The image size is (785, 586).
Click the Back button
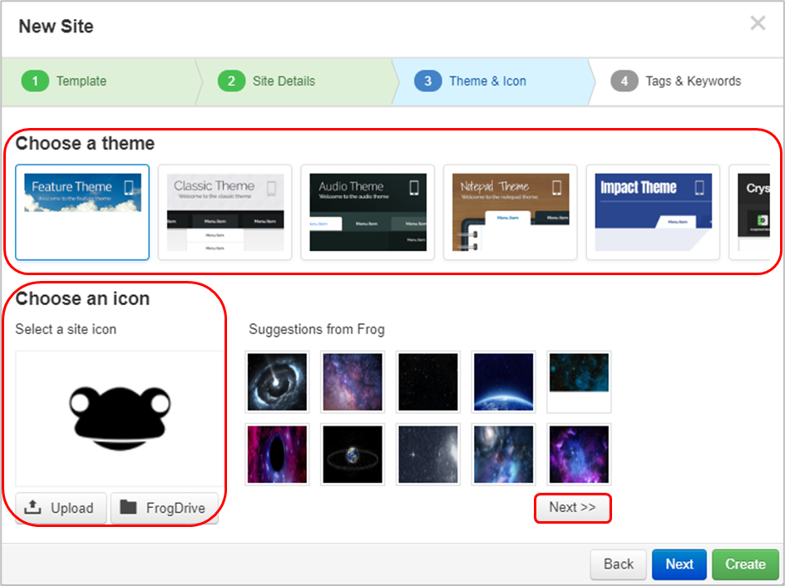619,564
